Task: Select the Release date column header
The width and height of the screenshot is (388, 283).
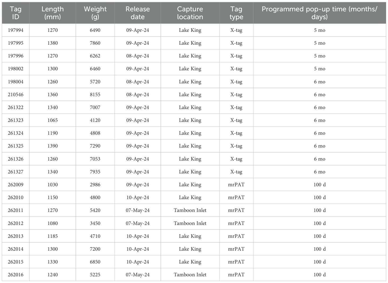Action: 138,13
